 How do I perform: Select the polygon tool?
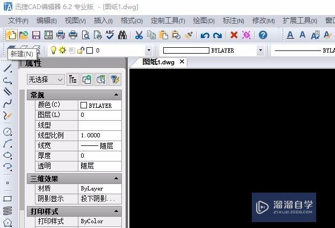[x=8, y=223]
